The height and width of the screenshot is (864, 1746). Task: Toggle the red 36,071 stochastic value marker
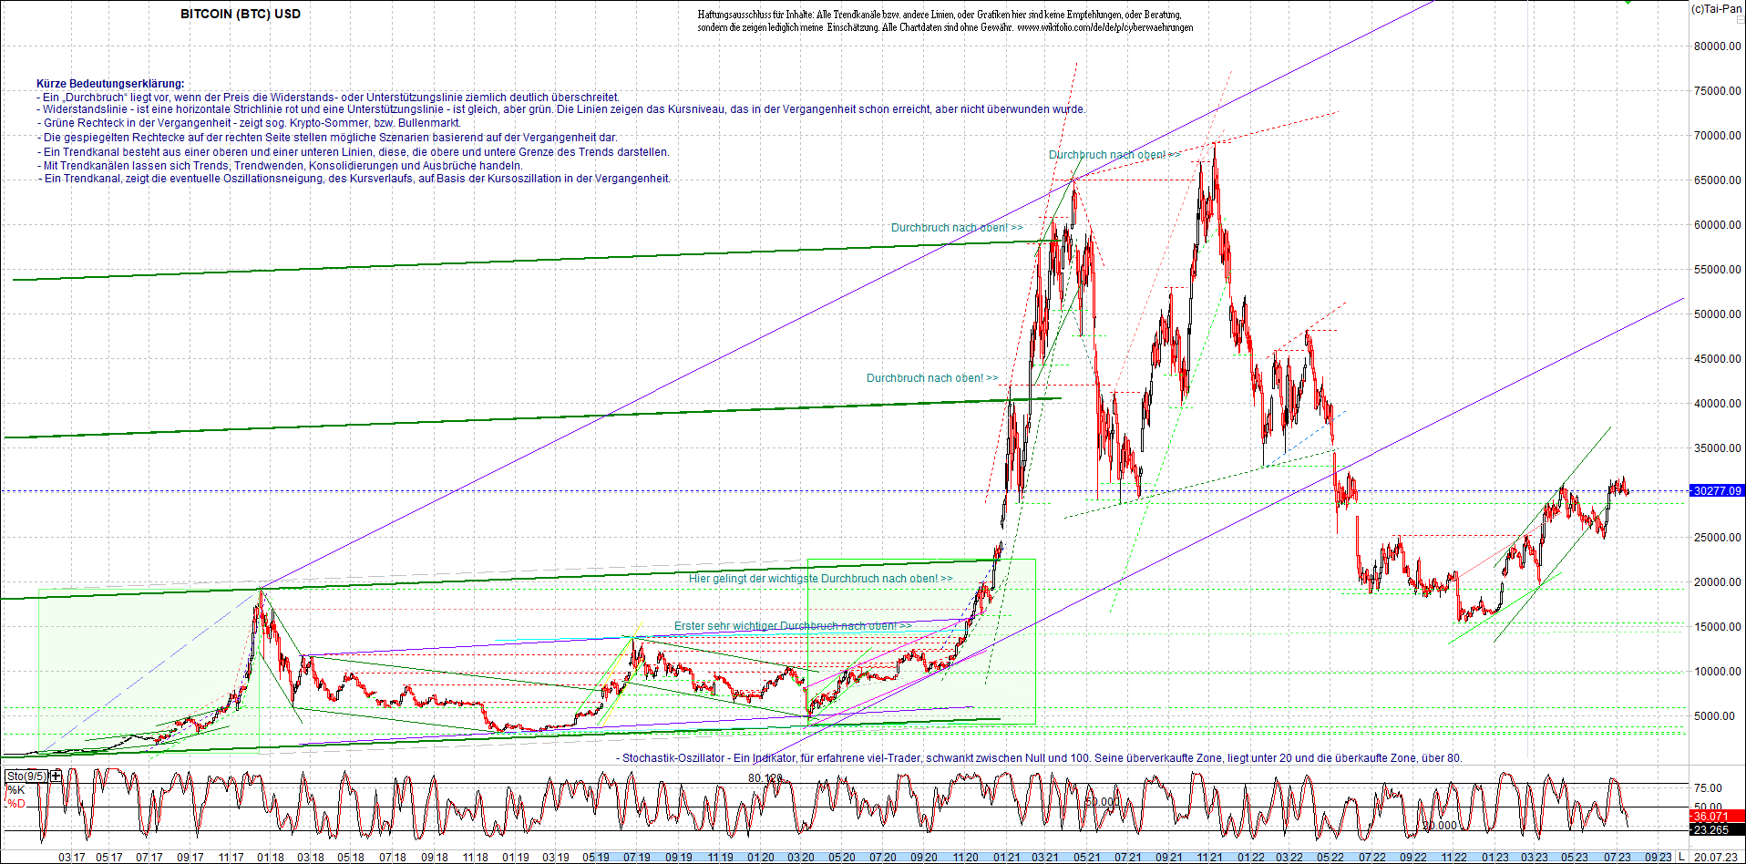click(x=1712, y=816)
